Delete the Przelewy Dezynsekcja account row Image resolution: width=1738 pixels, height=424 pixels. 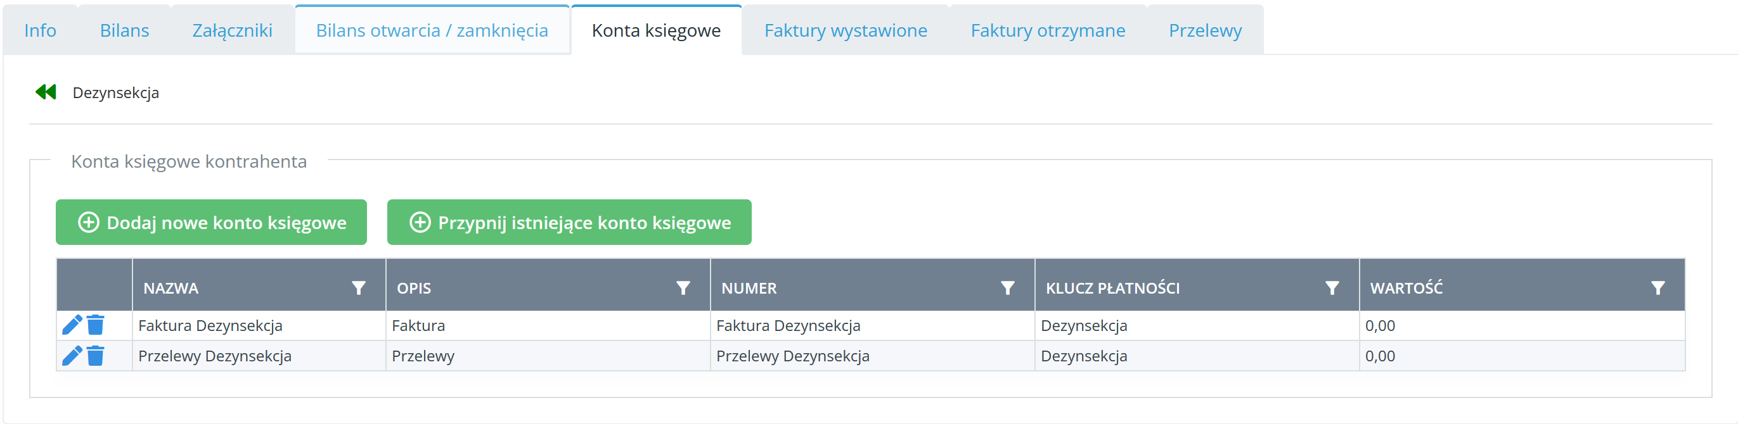[96, 355]
